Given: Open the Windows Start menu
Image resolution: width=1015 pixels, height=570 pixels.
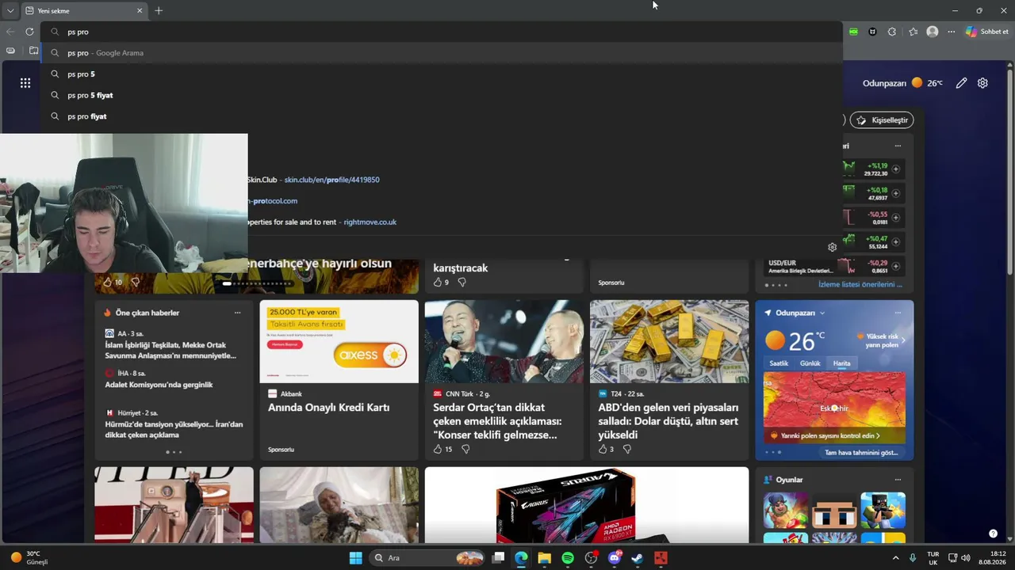Looking at the screenshot, I should pyautogui.click(x=356, y=558).
